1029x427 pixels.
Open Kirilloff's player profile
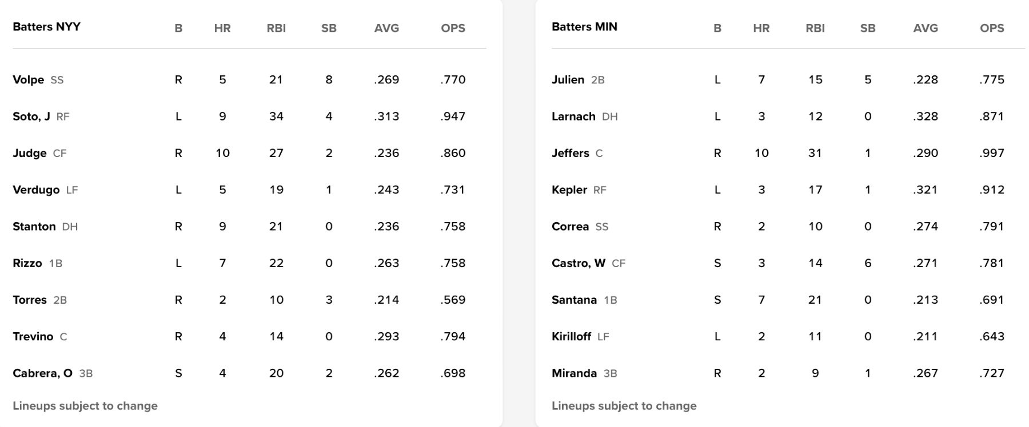pos(571,337)
